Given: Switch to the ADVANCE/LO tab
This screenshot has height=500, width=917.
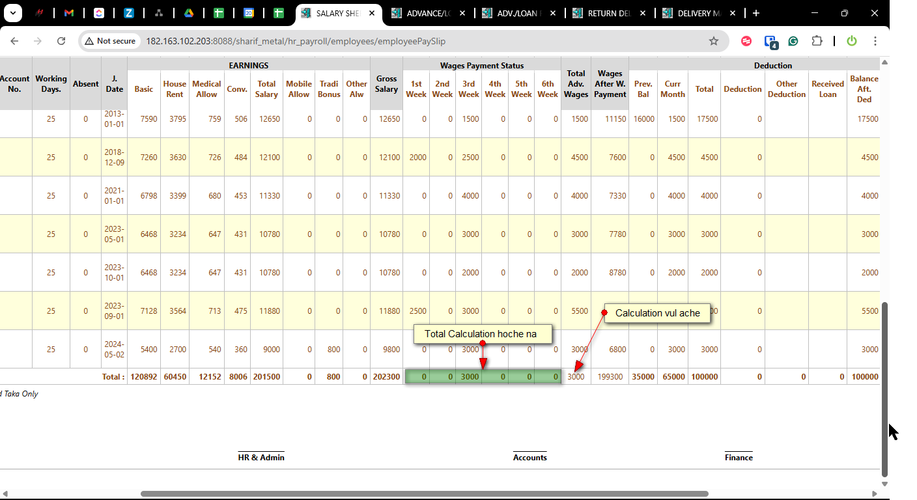Looking at the screenshot, I should pos(428,13).
